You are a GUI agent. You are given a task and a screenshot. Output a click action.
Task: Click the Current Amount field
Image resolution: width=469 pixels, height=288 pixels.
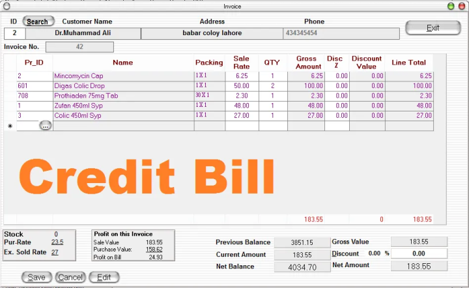(302, 255)
